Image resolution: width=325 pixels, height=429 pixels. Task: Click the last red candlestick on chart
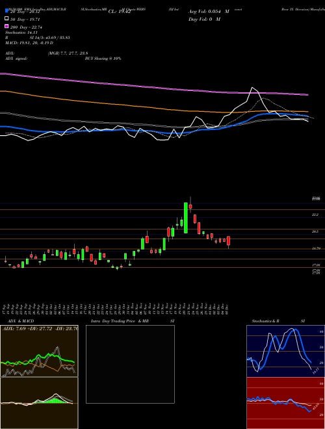228,242
